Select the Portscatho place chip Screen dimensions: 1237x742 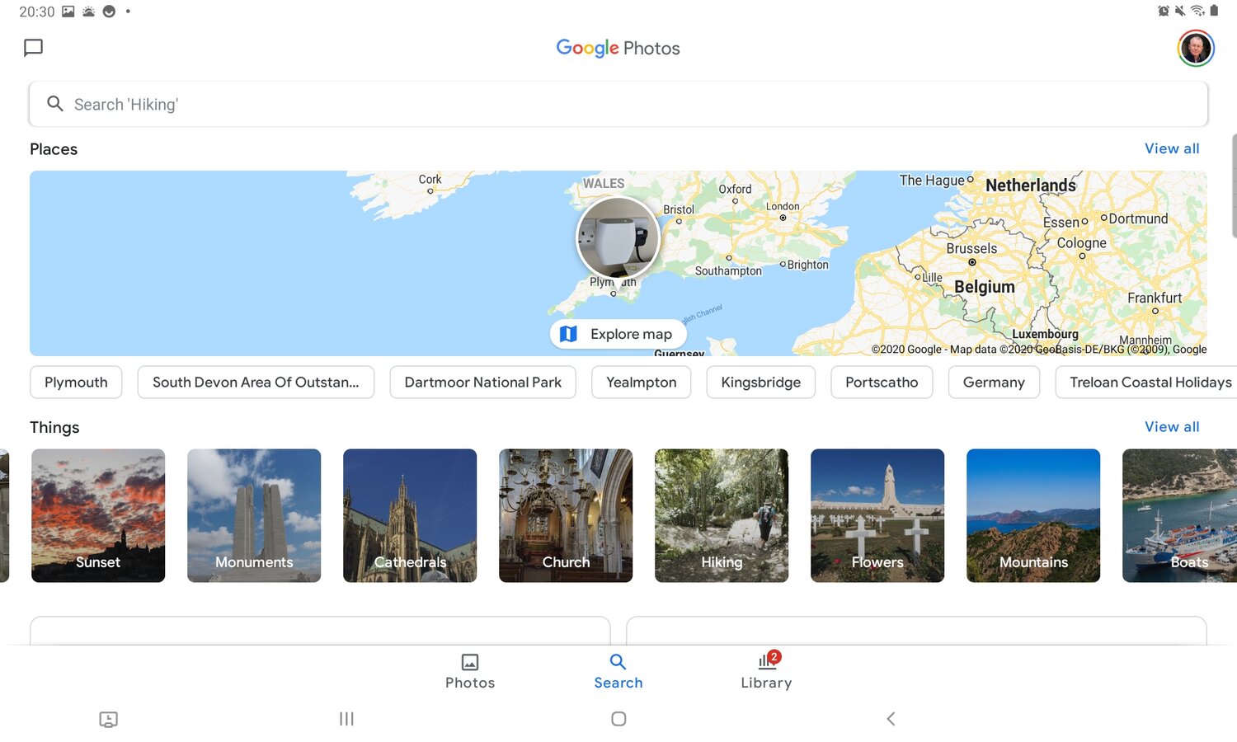pos(882,382)
